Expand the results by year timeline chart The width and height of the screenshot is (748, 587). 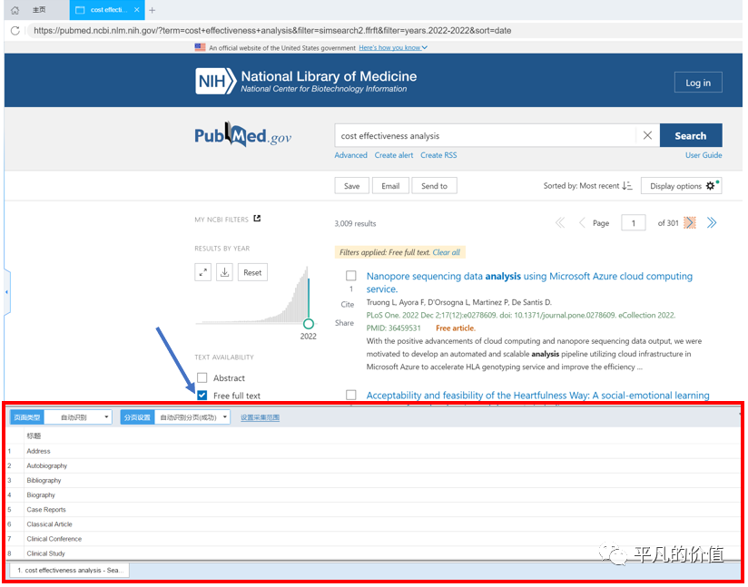pos(202,272)
